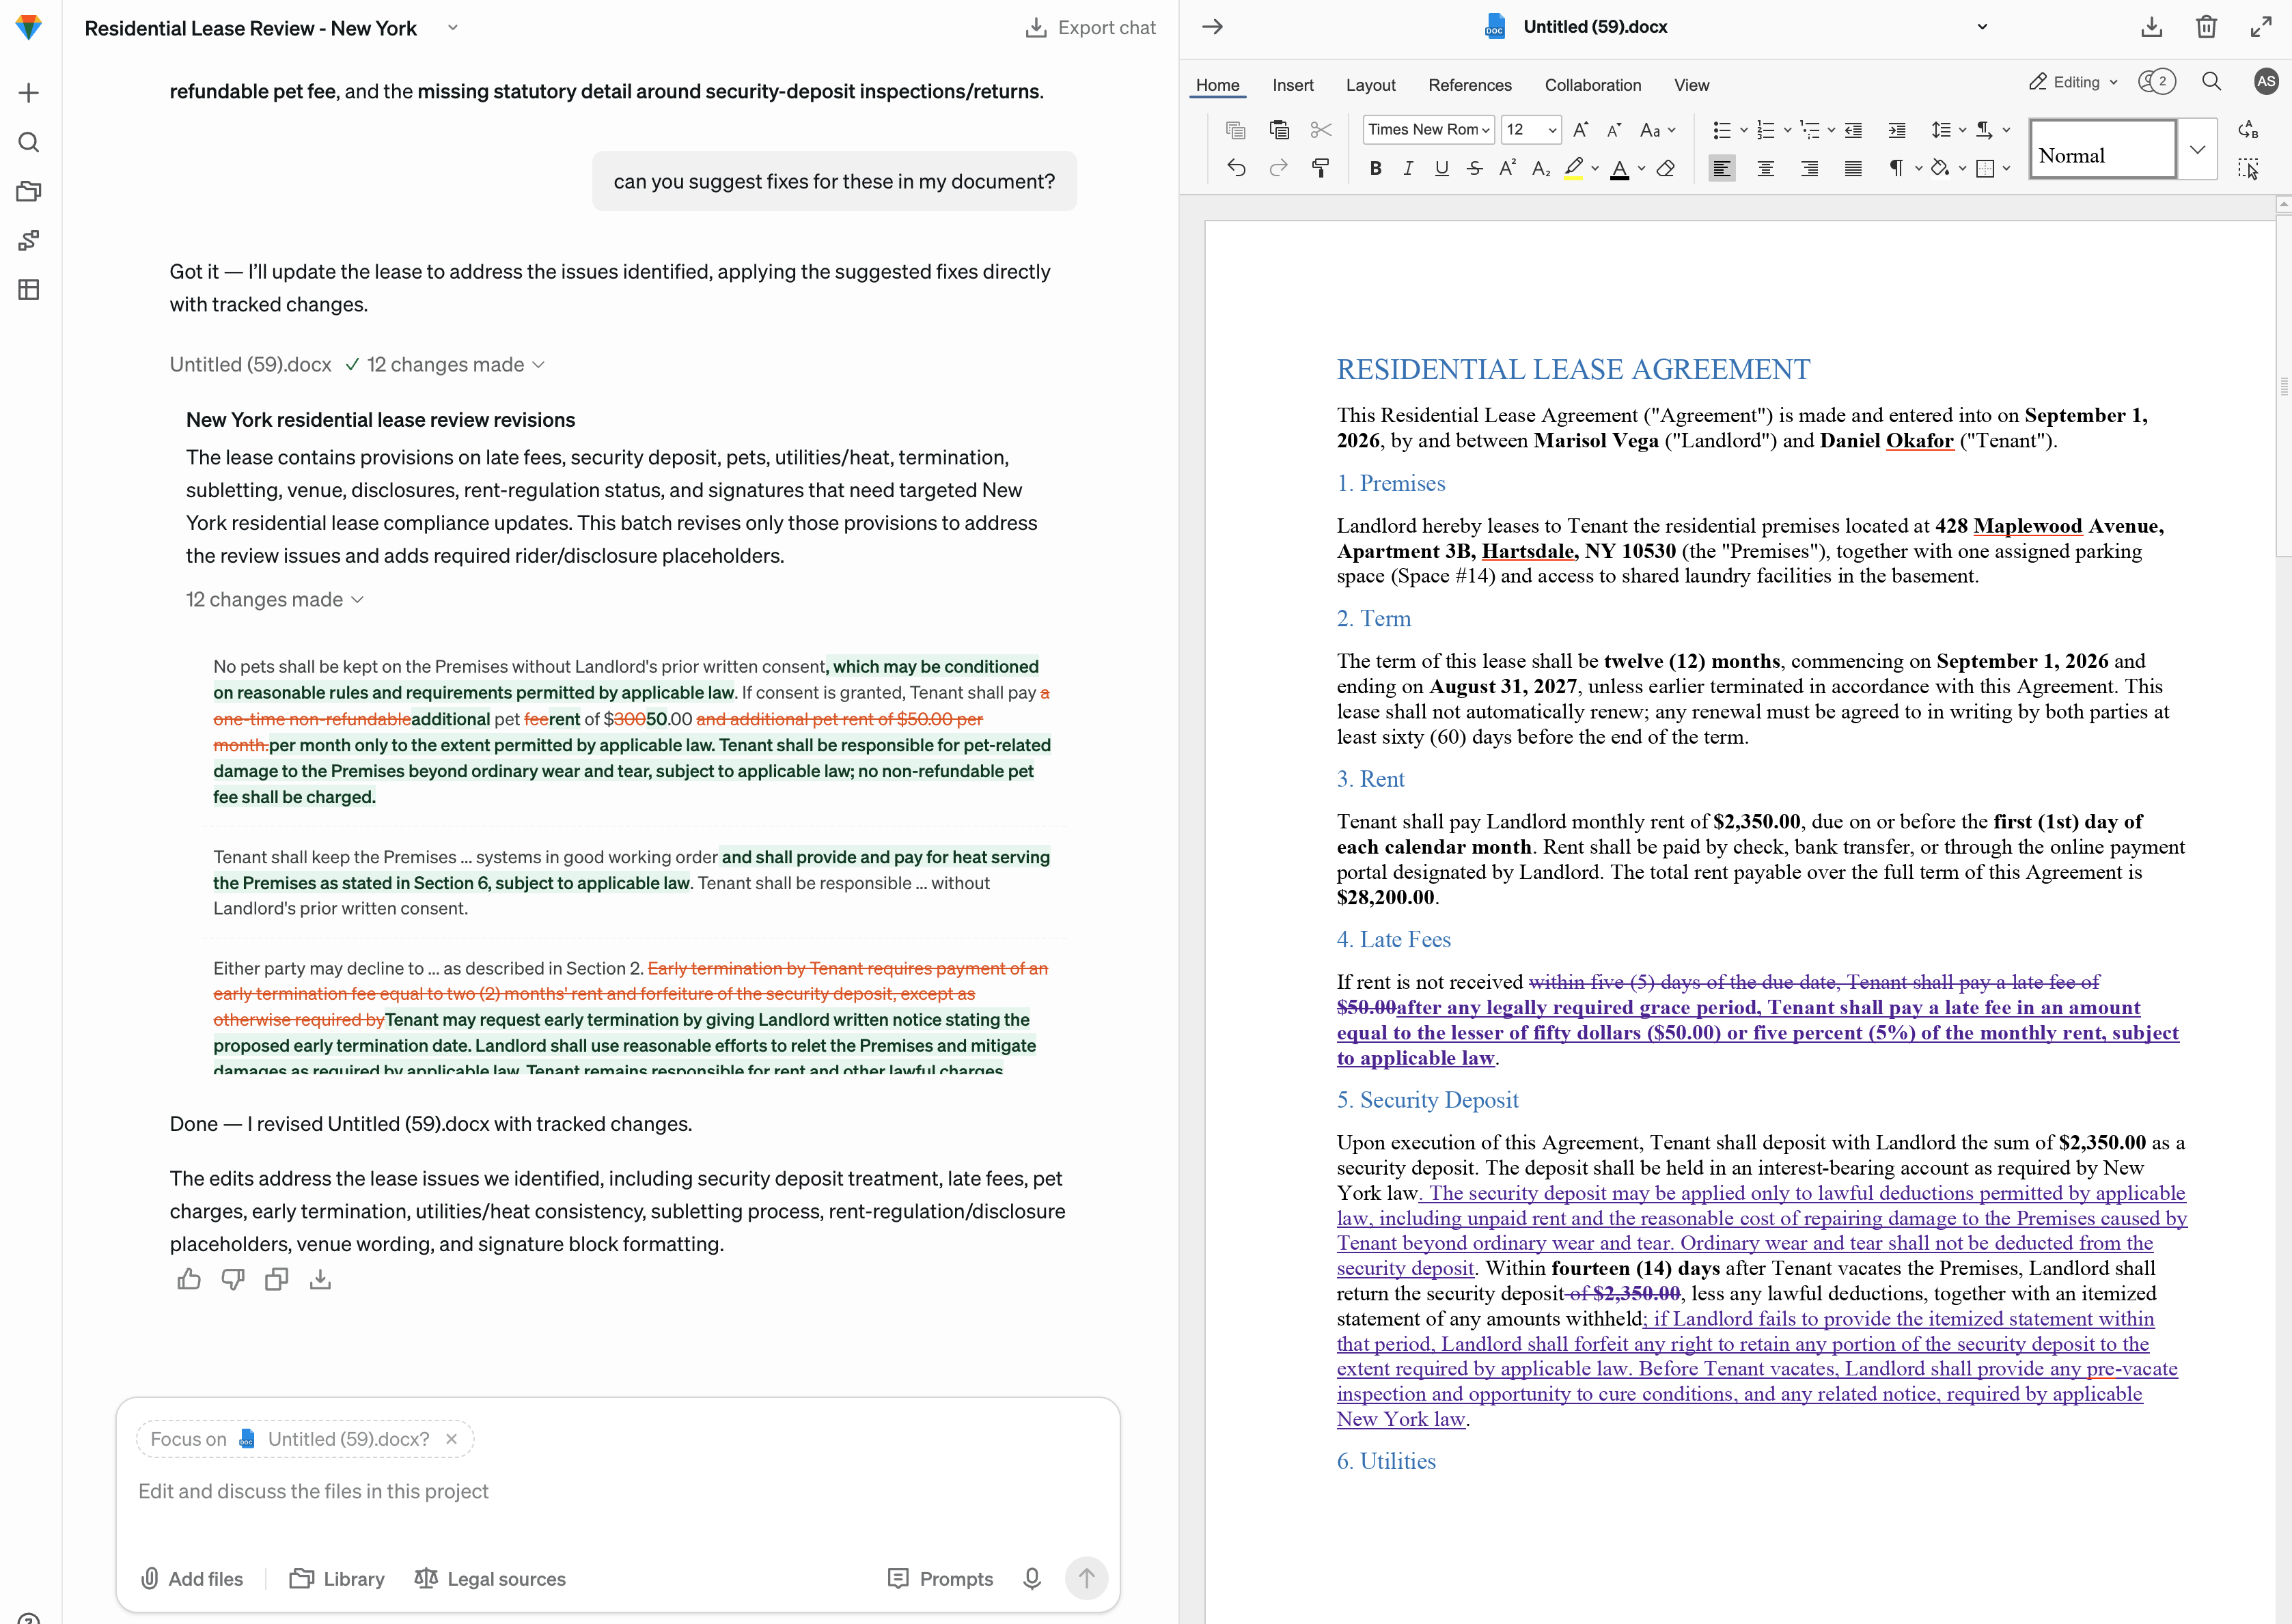Remove Focus on Untitled (59).docx chip
The width and height of the screenshot is (2292, 1624).
pyautogui.click(x=451, y=1438)
